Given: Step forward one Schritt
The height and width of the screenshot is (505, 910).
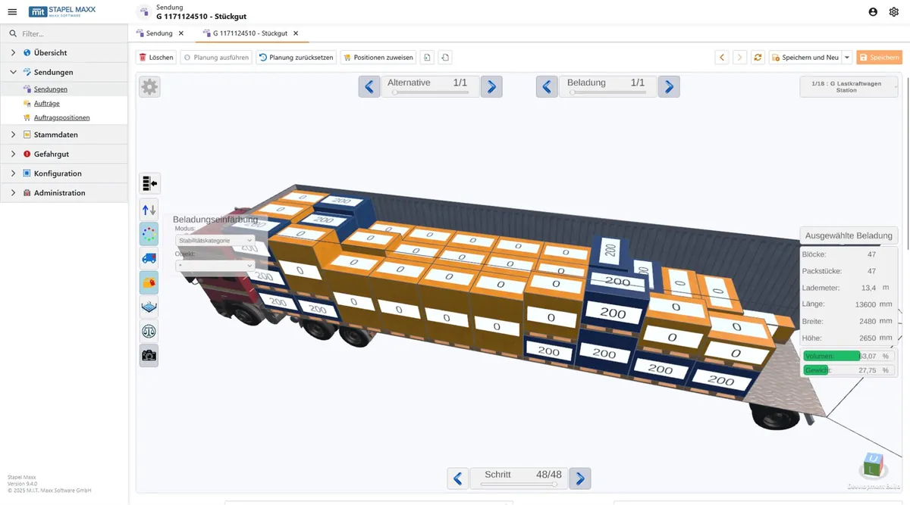Looking at the screenshot, I should (580, 479).
